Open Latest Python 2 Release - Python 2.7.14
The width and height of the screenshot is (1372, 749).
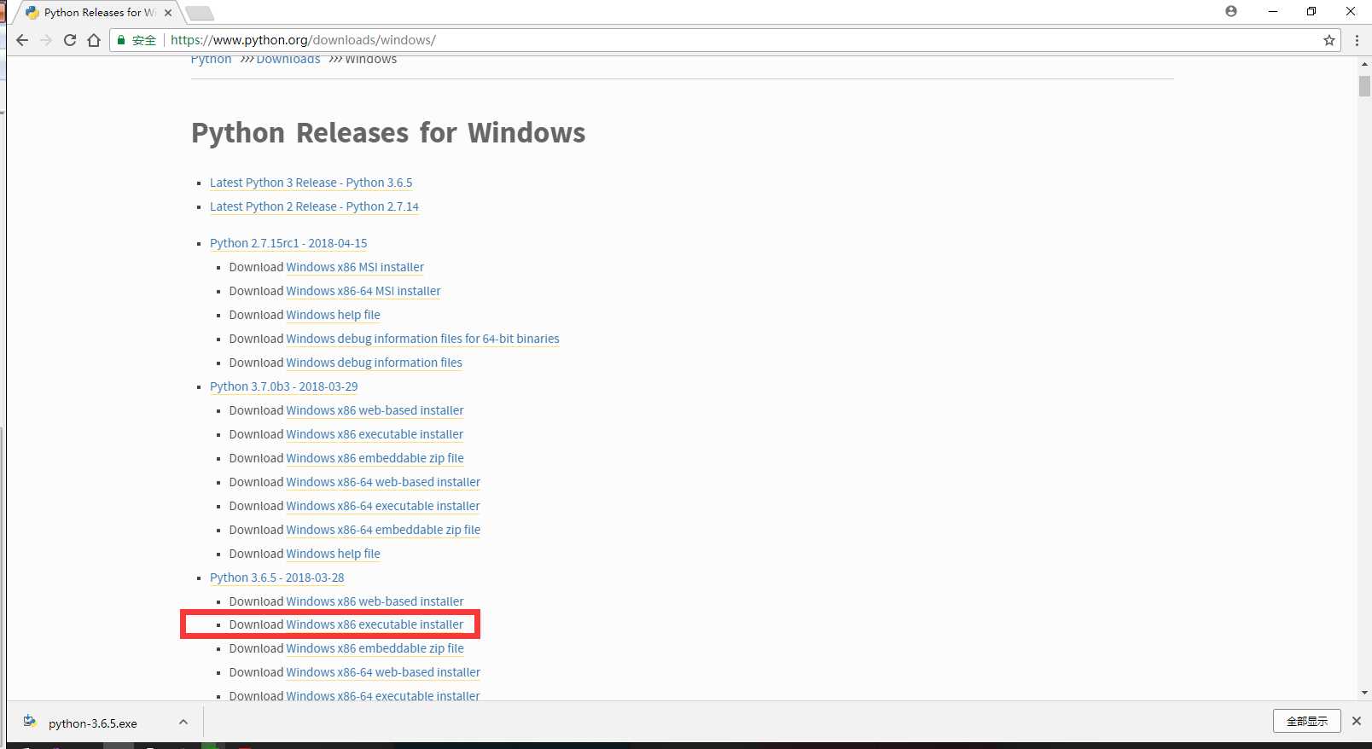pos(314,206)
